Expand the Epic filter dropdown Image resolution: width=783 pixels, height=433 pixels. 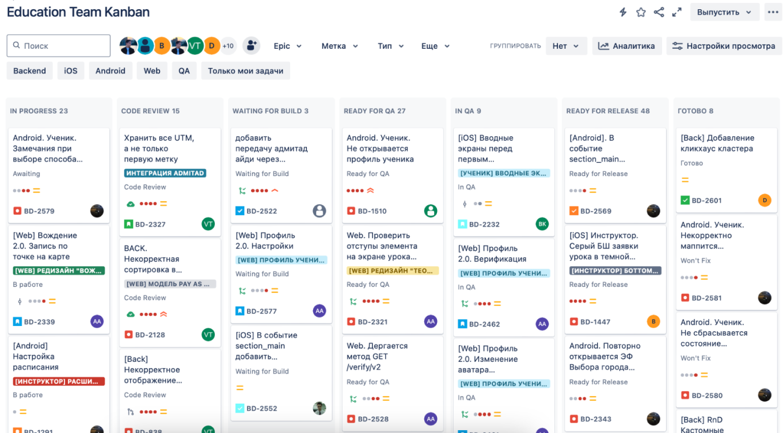287,46
